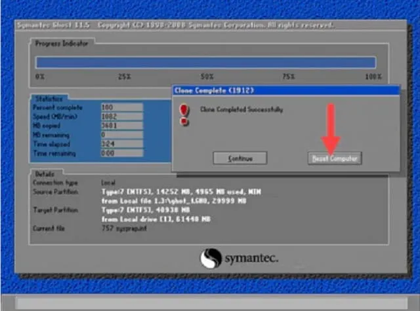Click the MB remaining value 0
This screenshot has height=311, width=420.
pyautogui.click(x=122, y=135)
